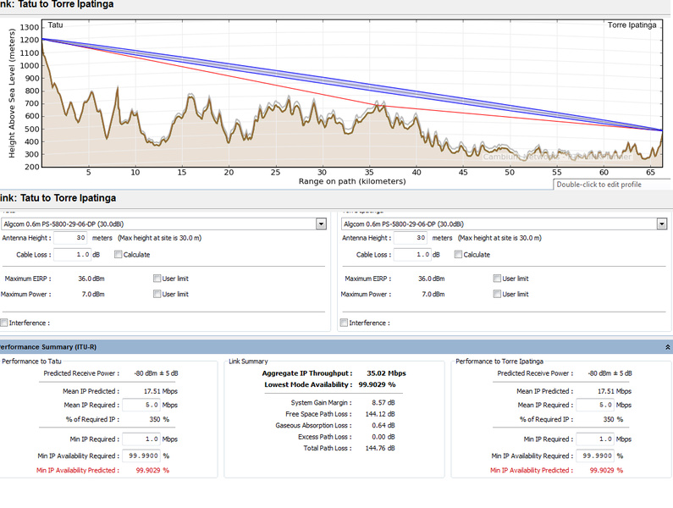Enable Calculate for Torre Ipatinga cable loss
This screenshot has height=508, width=673.
click(458, 255)
